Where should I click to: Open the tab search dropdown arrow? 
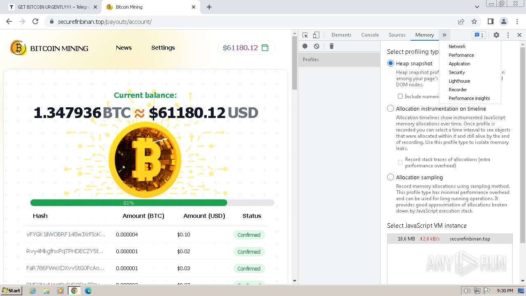coord(477,7)
